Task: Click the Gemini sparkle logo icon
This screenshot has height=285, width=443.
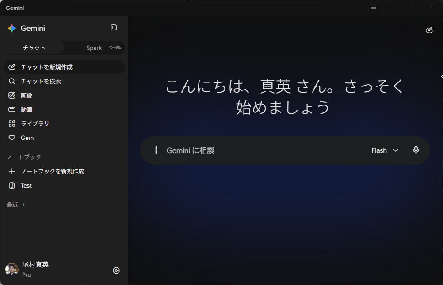Action: click(x=12, y=28)
